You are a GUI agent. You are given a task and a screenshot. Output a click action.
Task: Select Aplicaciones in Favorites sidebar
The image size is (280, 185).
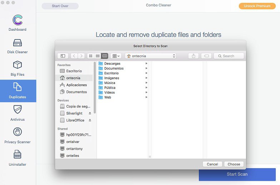[74, 85]
